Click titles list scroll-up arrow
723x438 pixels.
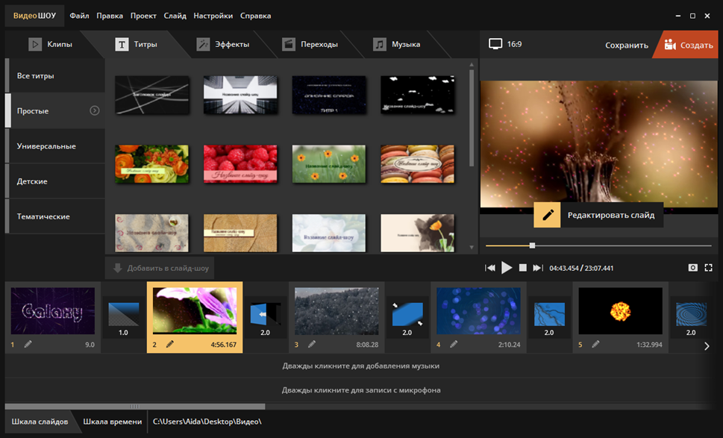pos(472,65)
